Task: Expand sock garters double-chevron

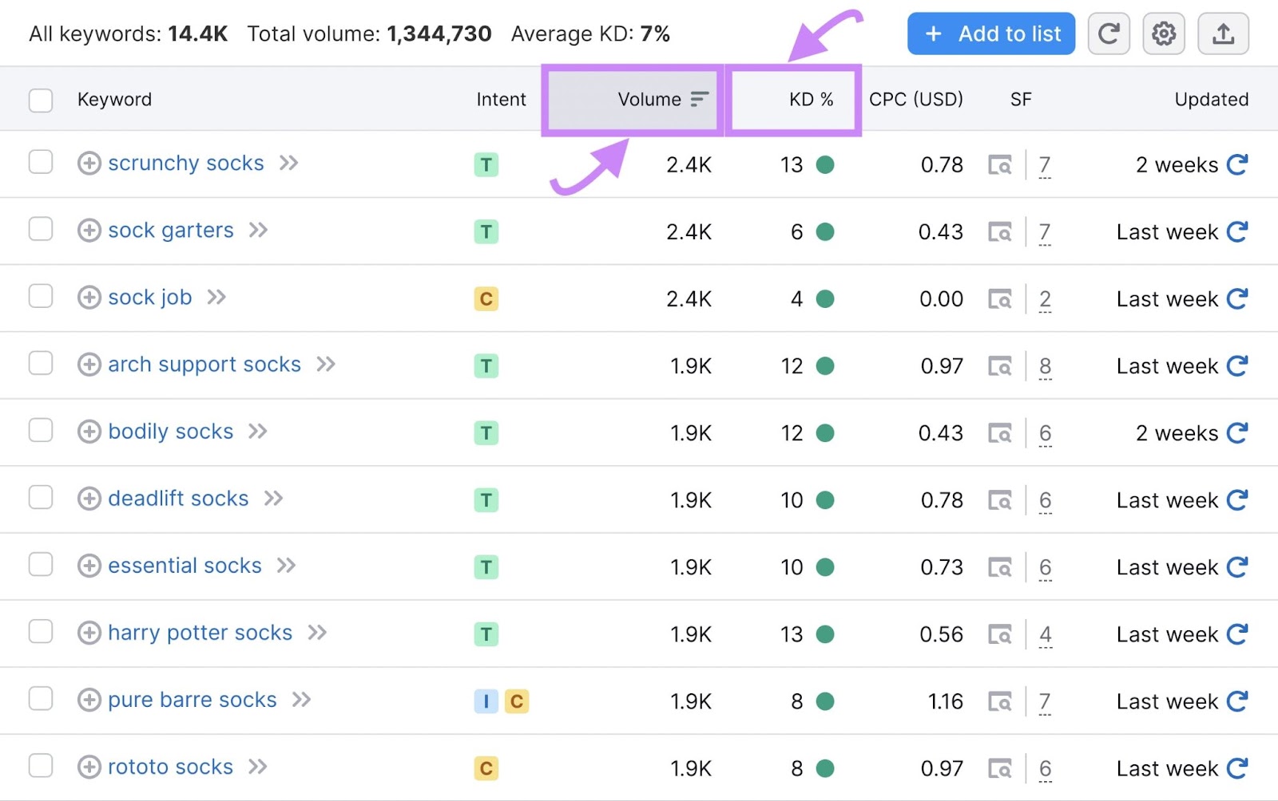Action: pos(258,230)
